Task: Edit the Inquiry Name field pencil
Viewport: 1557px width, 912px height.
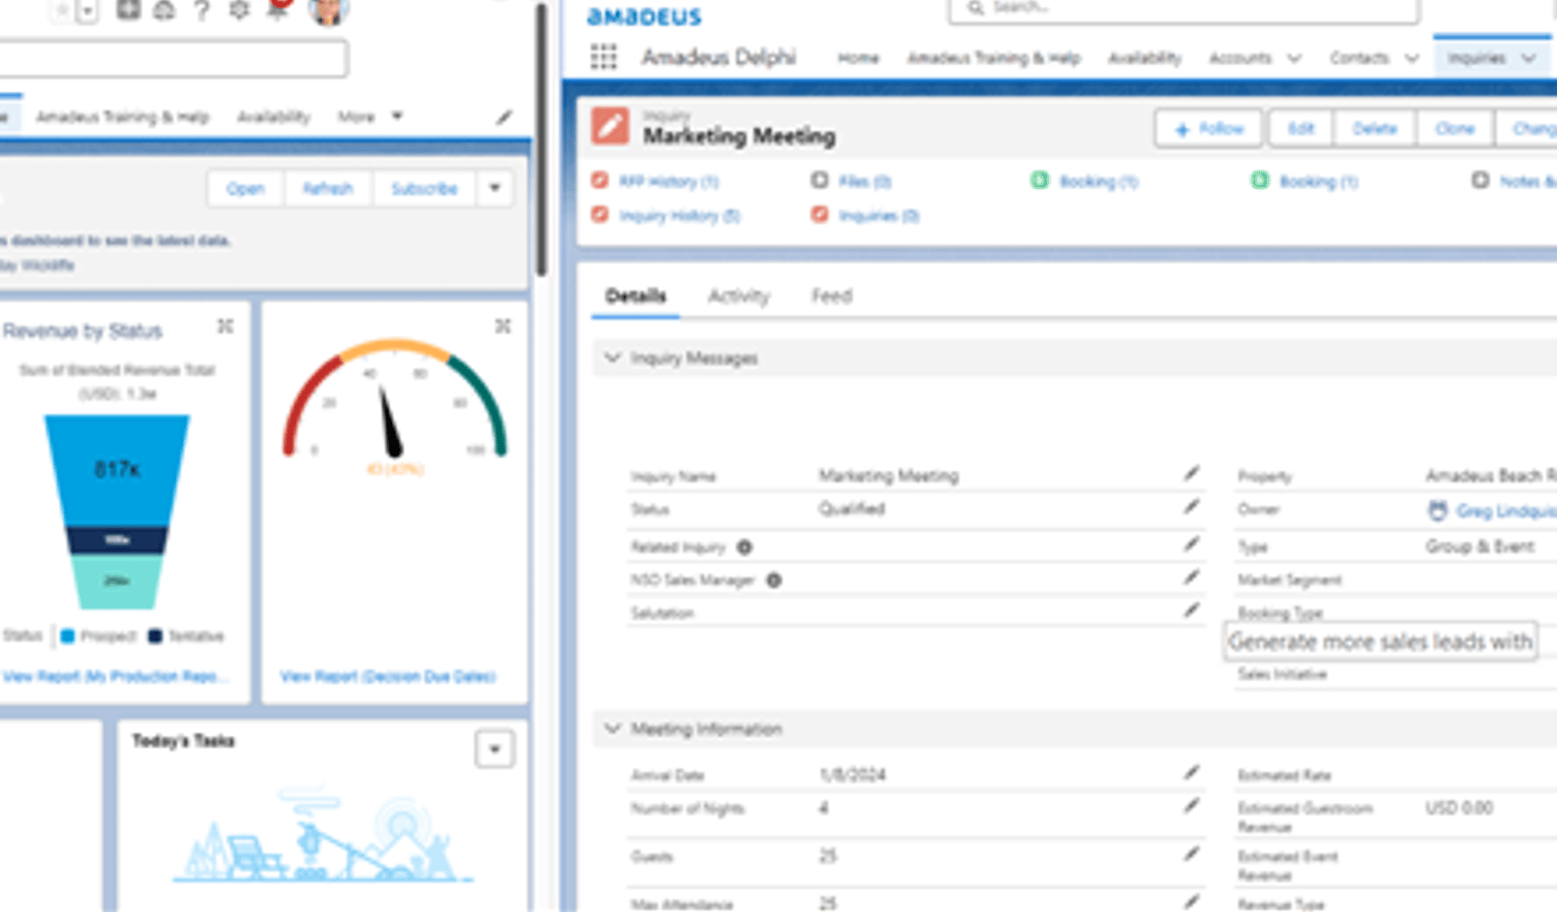Action: tap(1191, 474)
